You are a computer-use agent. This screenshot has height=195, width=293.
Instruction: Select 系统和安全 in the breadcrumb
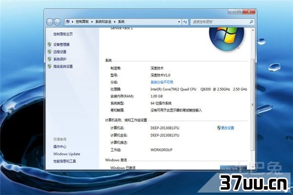(104, 21)
